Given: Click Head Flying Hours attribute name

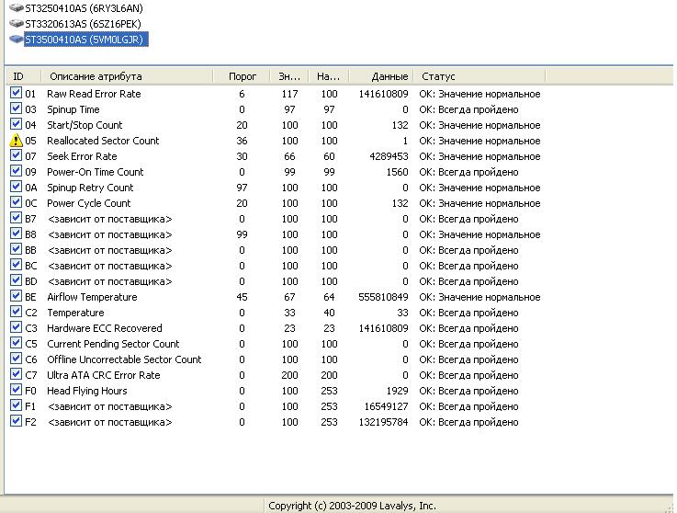Looking at the screenshot, I should 86,391.
